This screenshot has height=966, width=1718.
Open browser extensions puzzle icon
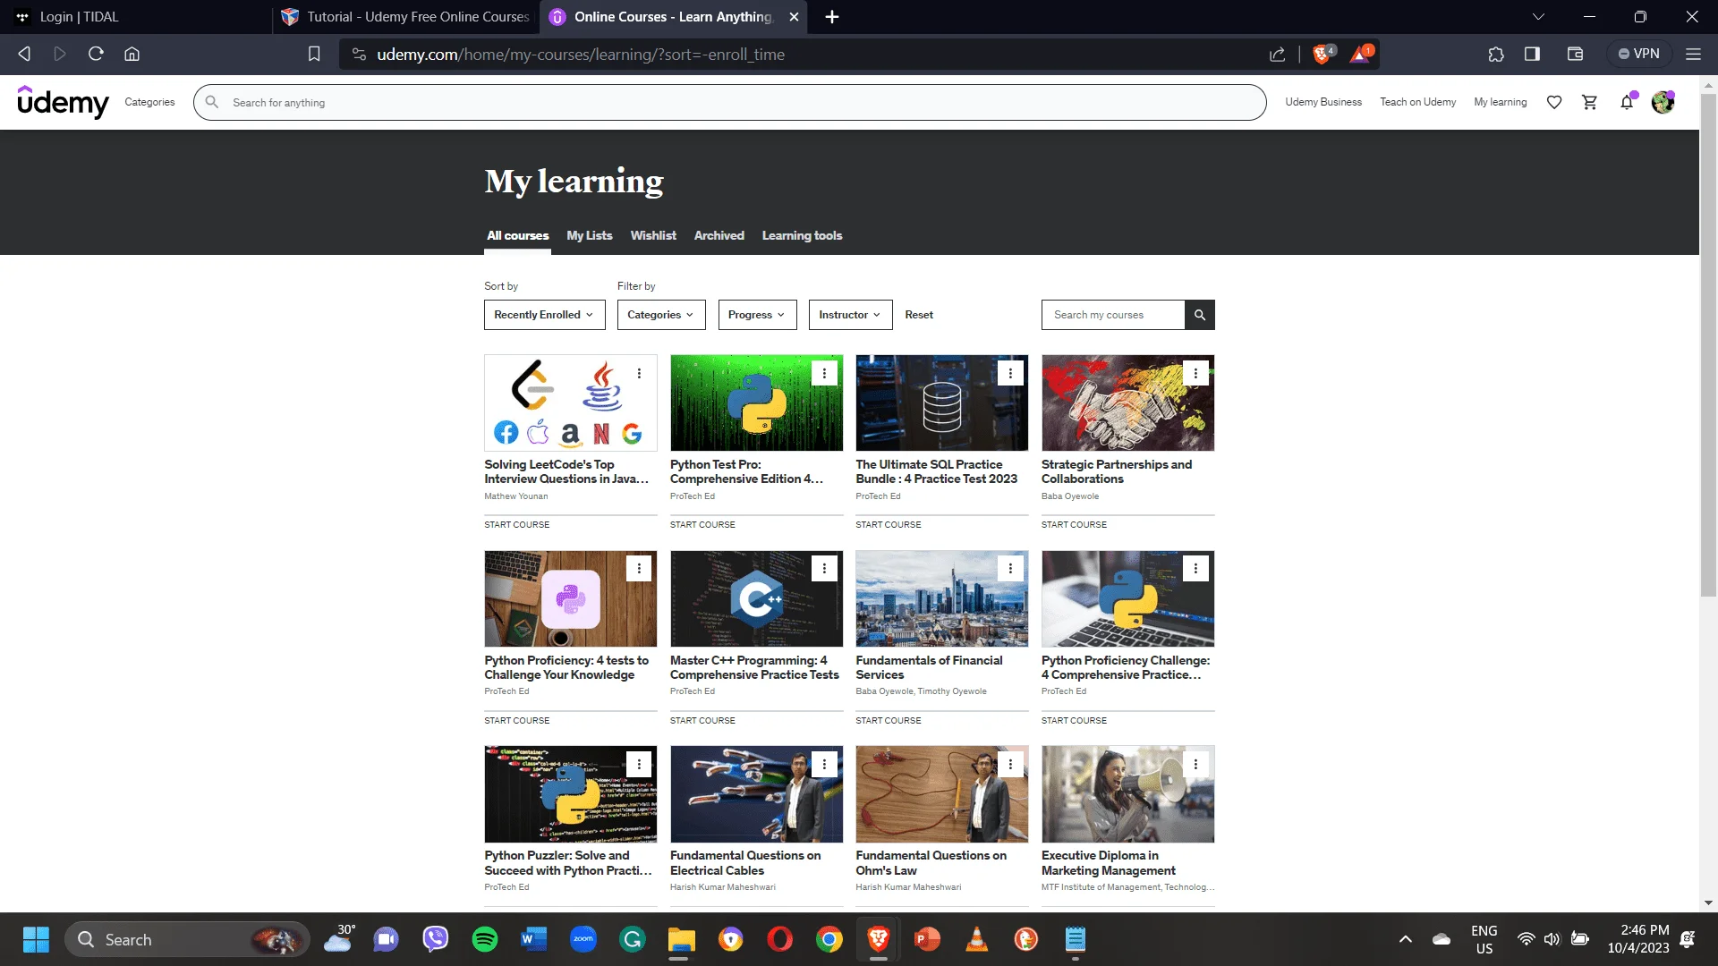[1496, 54]
